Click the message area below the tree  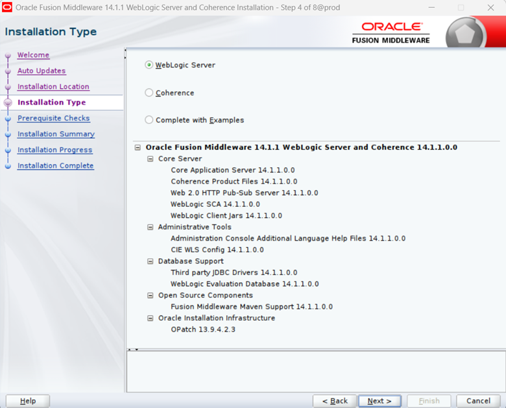point(317,372)
